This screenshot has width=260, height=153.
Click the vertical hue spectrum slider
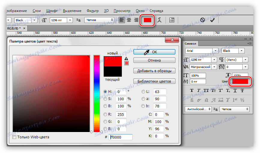[x=97, y=93]
